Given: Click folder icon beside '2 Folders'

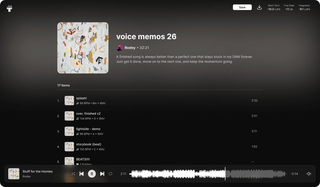Looking at the screenshot, I should (x=77, y=164).
